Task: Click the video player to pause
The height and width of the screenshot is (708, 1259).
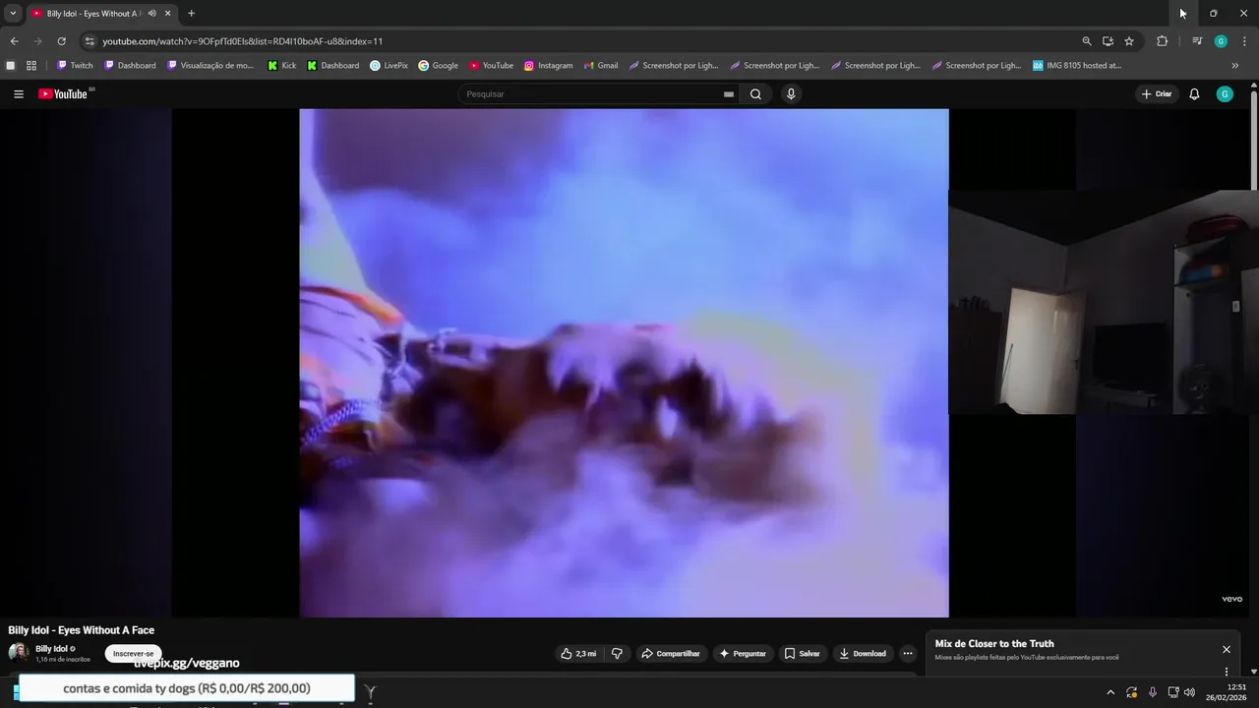Action: point(624,363)
